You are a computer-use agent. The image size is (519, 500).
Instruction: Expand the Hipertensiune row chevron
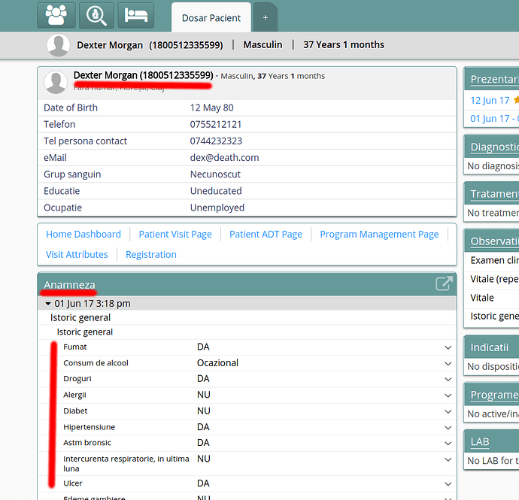point(448,428)
